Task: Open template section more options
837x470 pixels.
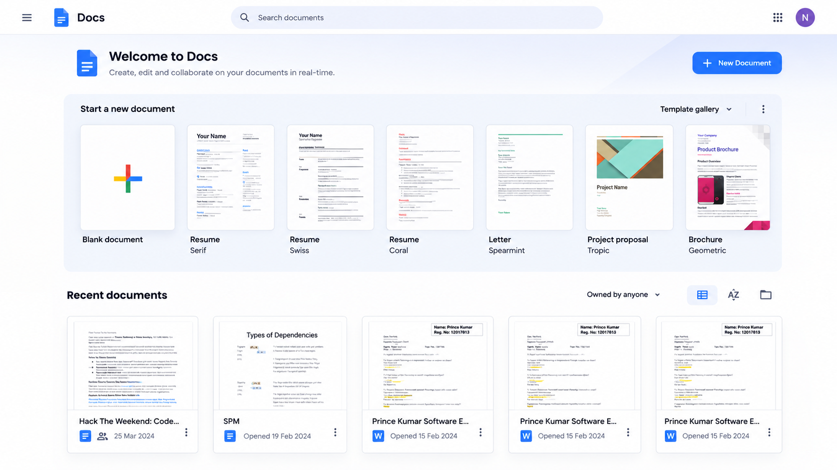Action: pyautogui.click(x=763, y=109)
